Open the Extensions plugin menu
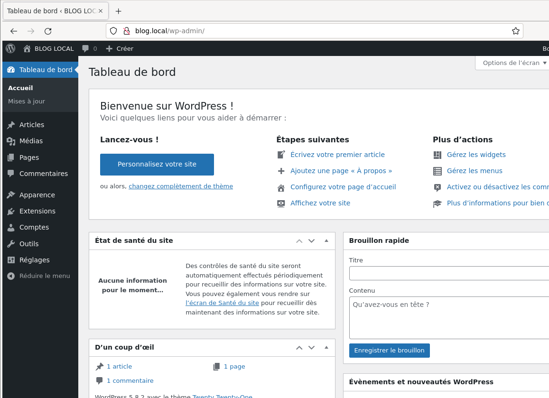Viewport: 549px width, 398px height. pyautogui.click(x=37, y=211)
